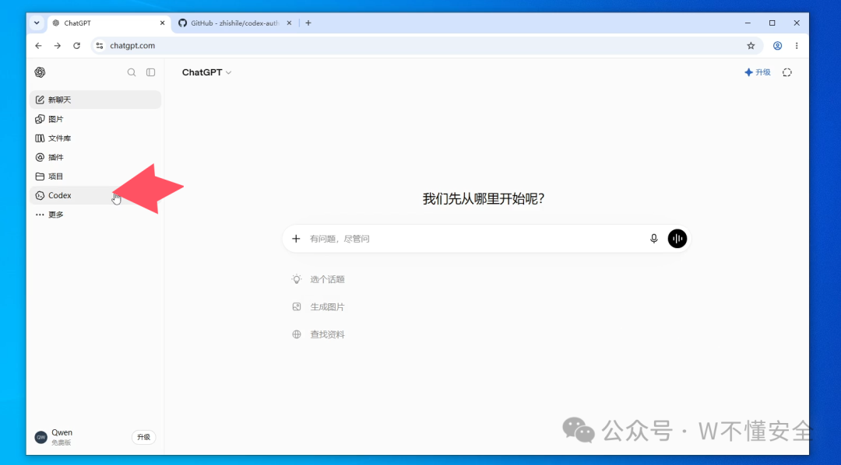Open the tab search dropdown arrow

point(37,23)
